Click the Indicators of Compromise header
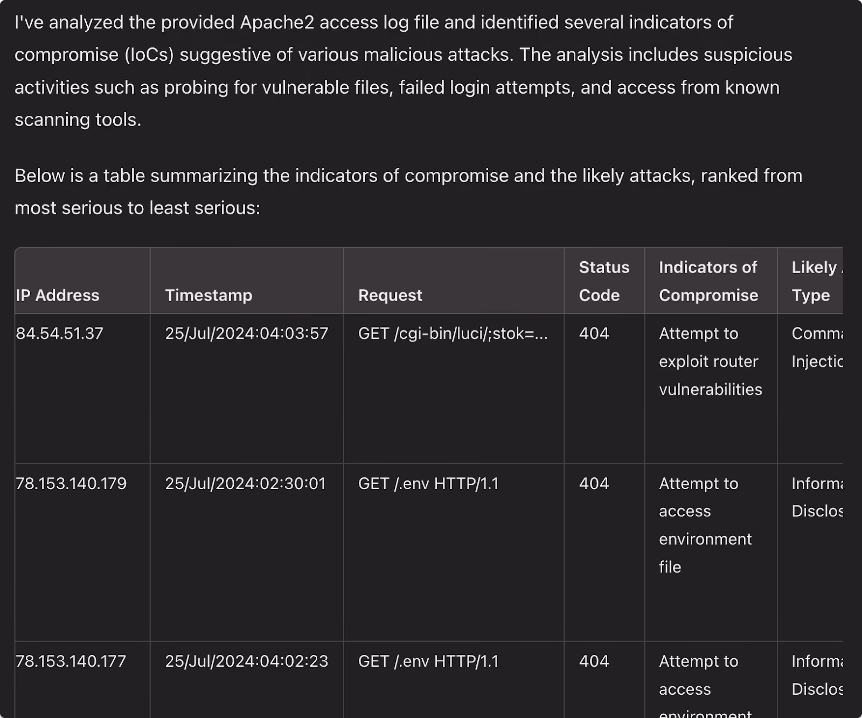The height and width of the screenshot is (718, 862). click(708, 281)
